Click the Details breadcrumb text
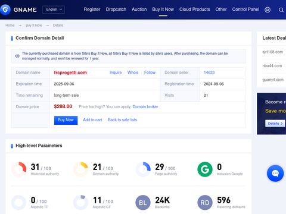Viewport: 286px width, 214px height. click(x=58, y=26)
